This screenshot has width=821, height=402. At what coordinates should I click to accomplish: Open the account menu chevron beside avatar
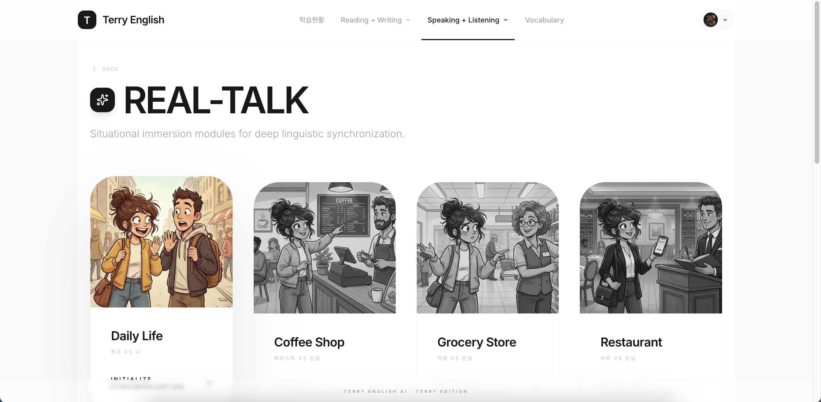tap(725, 20)
